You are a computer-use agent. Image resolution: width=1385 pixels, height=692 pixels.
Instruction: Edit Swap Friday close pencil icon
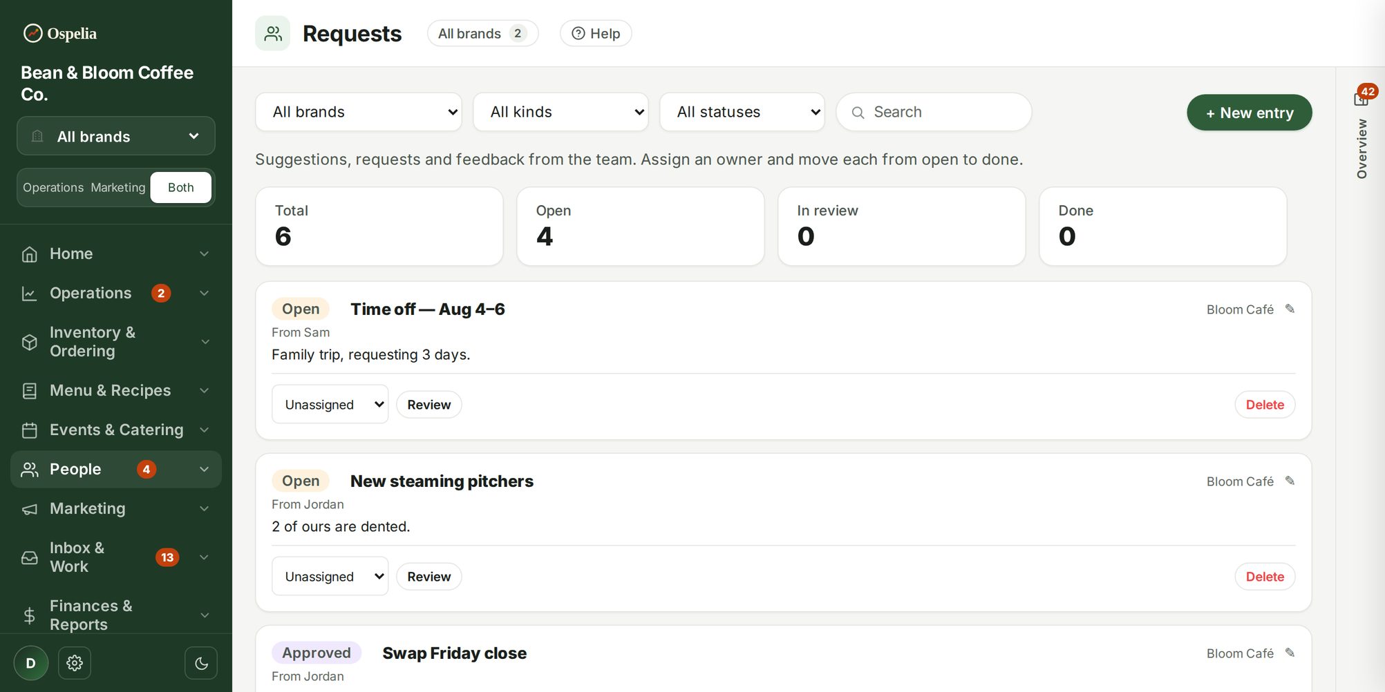pos(1290,653)
